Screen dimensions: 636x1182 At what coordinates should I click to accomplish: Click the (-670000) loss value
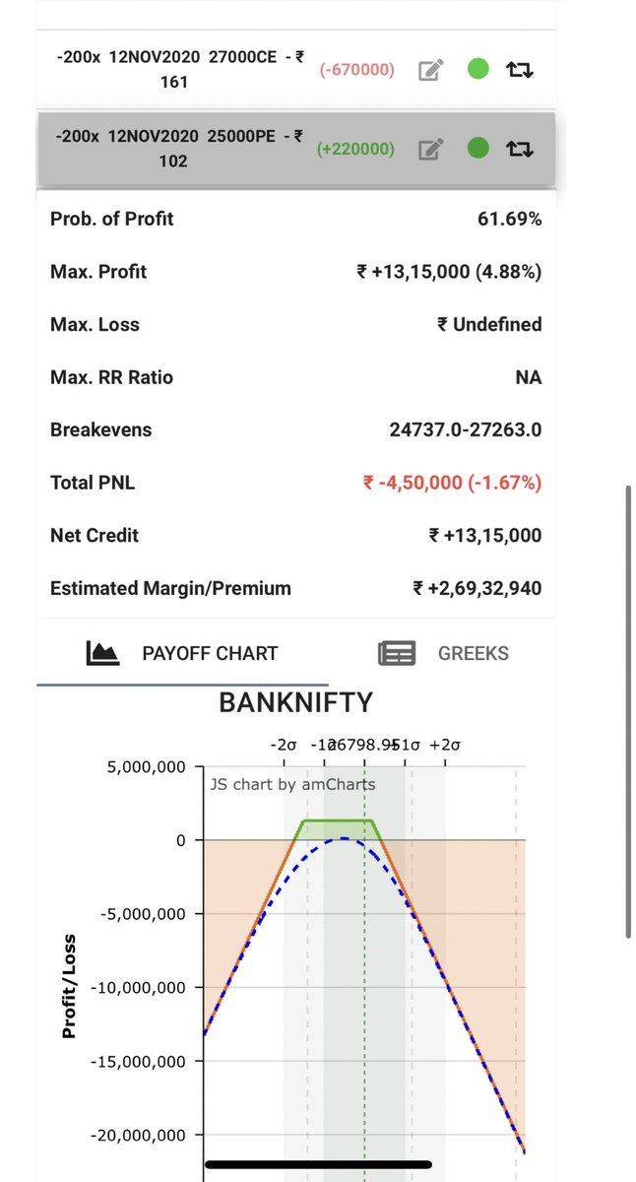[x=356, y=70]
